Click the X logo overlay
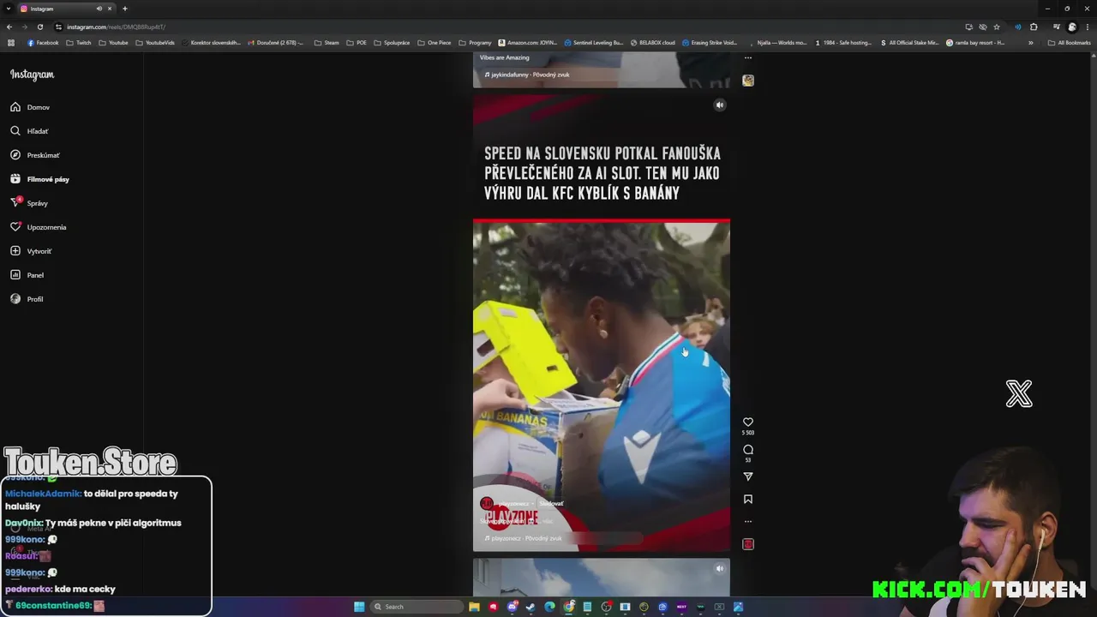This screenshot has height=617, width=1097. click(x=1019, y=393)
